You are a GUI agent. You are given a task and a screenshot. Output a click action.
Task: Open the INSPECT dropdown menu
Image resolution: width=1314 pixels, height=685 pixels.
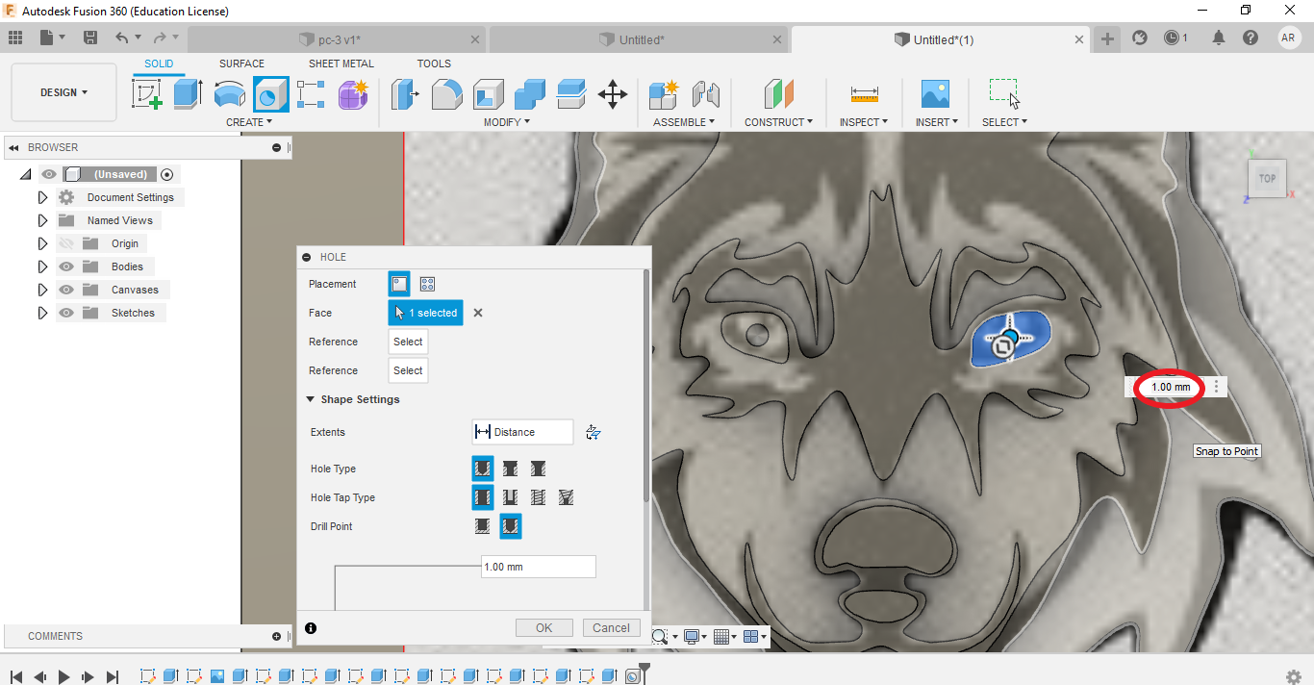864,122
